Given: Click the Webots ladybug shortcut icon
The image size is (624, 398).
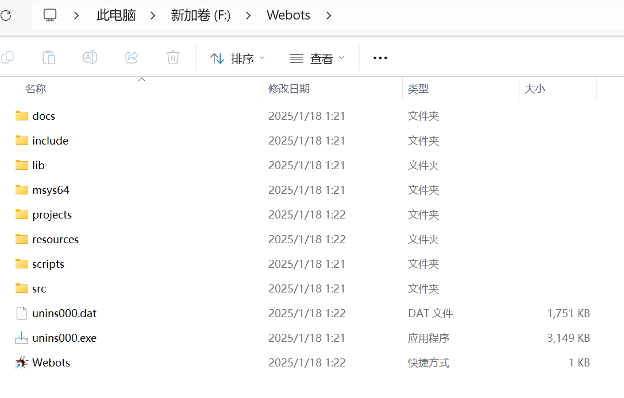Looking at the screenshot, I should tap(21, 362).
